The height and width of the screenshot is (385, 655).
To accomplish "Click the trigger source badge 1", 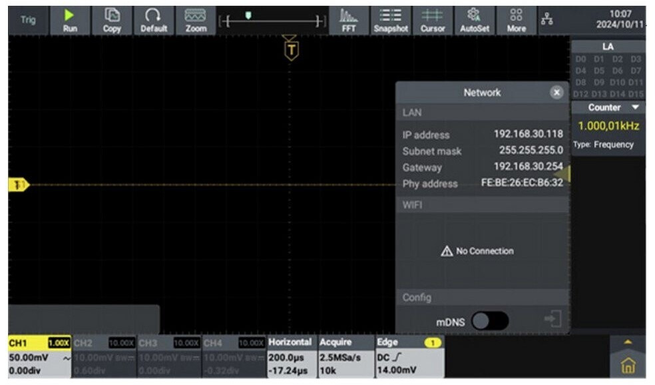I will [x=433, y=343].
